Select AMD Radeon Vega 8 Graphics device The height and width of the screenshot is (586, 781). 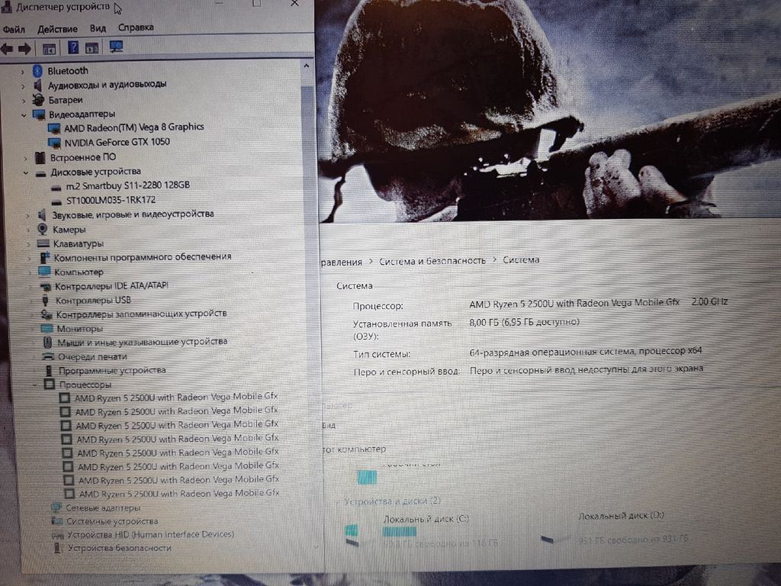coord(133,127)
